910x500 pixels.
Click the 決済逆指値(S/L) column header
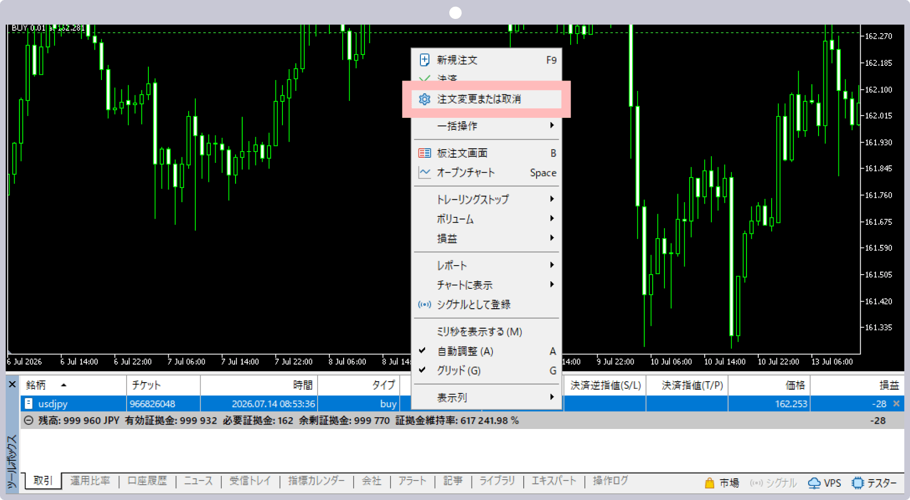click(x=605, y=385)
